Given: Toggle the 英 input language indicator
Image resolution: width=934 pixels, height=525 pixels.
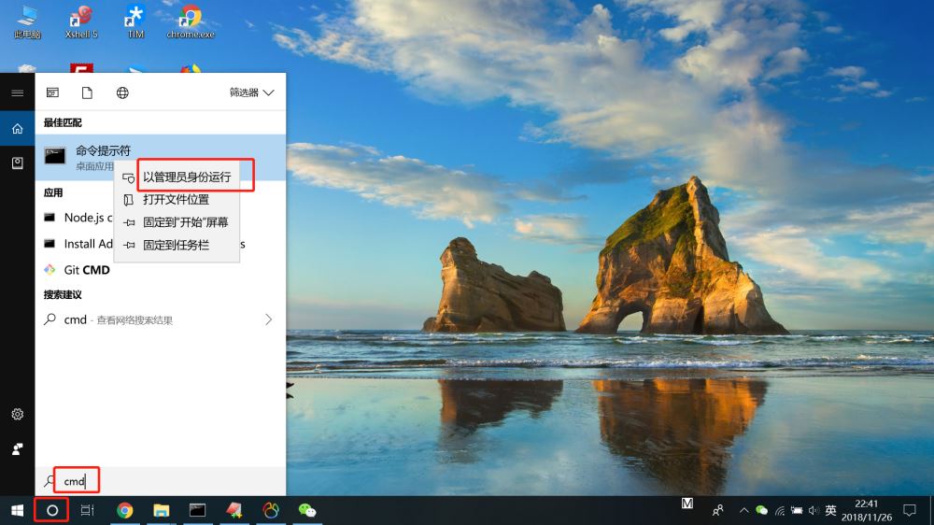Looking at the screenshot, I should coord(830,510).
